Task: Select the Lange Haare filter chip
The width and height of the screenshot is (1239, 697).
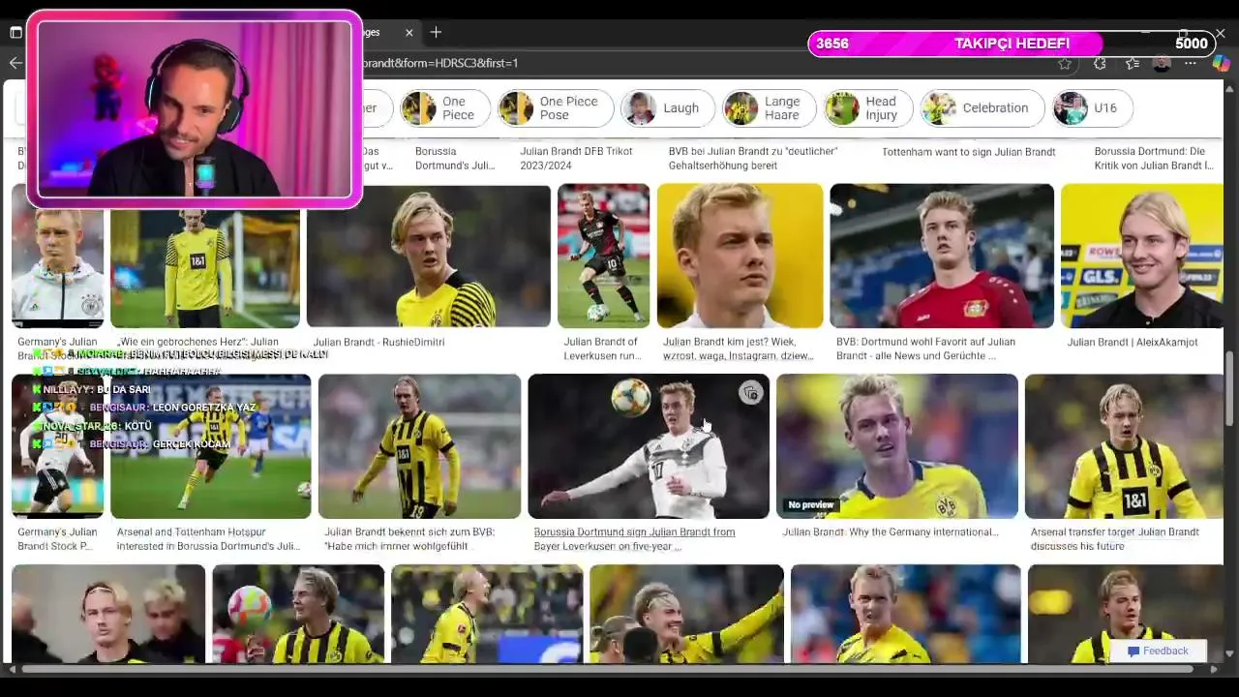Action: point(770,107)
